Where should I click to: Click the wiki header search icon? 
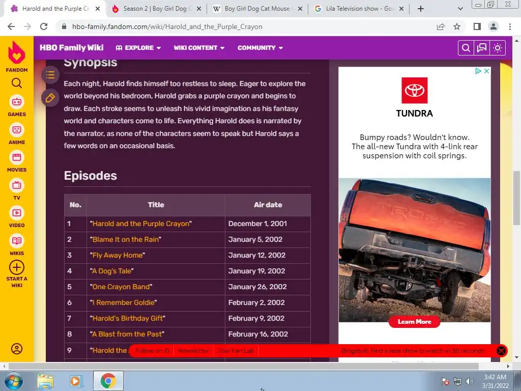point(466,48)
